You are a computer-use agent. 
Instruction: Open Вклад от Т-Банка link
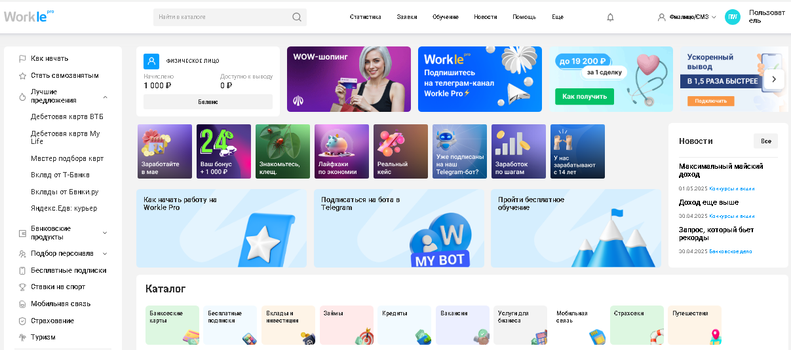click(60, 175)
